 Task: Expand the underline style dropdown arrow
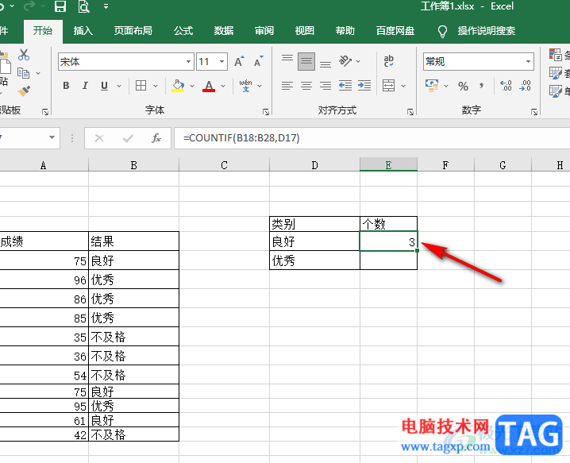[x=119, y=87]
